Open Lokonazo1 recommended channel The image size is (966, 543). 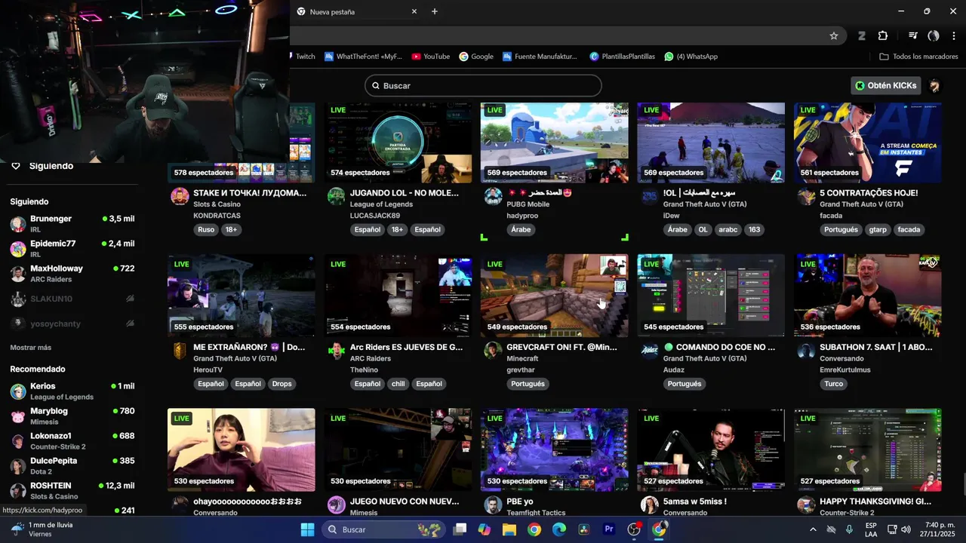click(72, 440)
